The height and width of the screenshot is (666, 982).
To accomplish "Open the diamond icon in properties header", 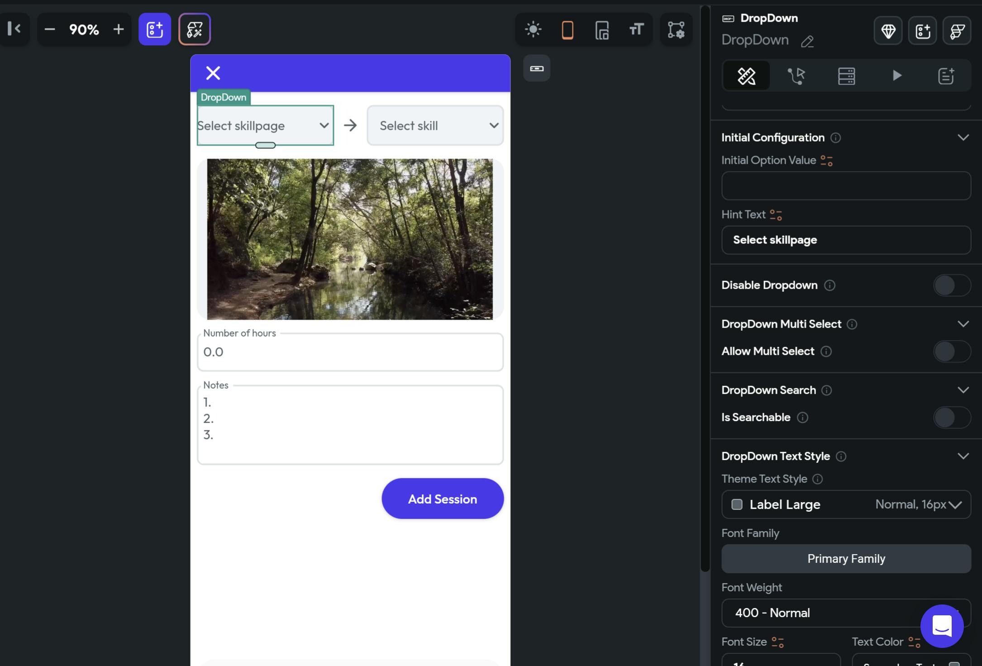I will (888, 31).
